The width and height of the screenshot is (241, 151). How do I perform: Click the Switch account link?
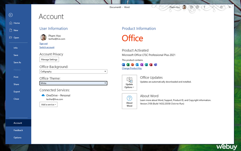pyautogui.click(x=47, y=47)
